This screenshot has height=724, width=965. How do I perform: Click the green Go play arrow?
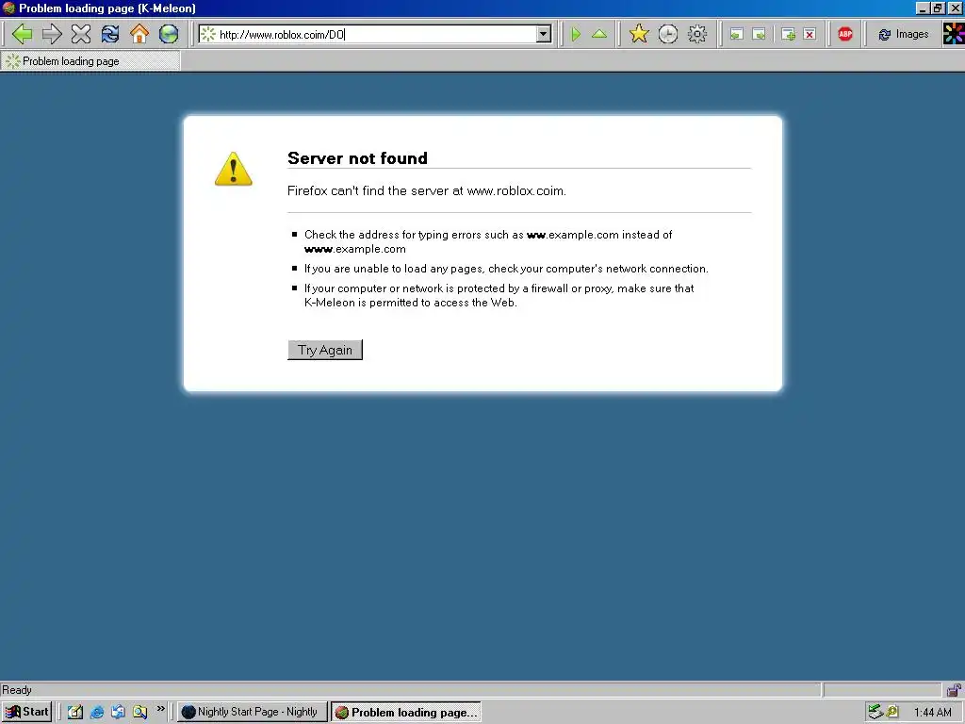(x=576, y=35)
